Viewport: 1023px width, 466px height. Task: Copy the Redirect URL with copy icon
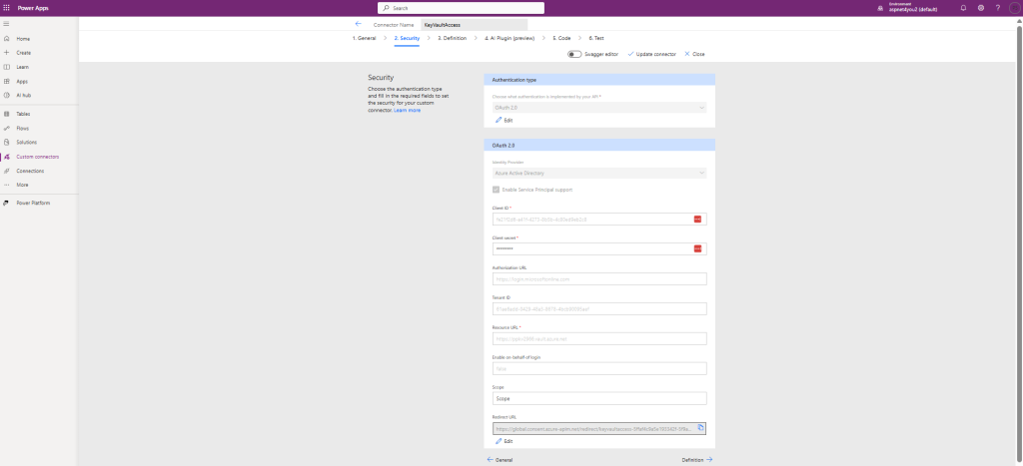tap(700, 427)
